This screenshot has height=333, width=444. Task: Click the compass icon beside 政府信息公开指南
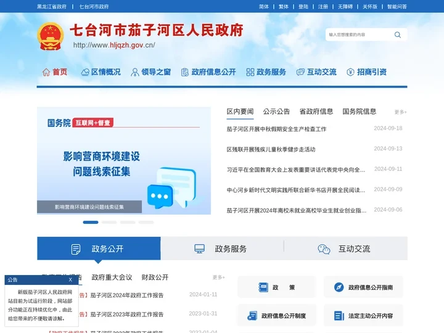pos(339,287)
